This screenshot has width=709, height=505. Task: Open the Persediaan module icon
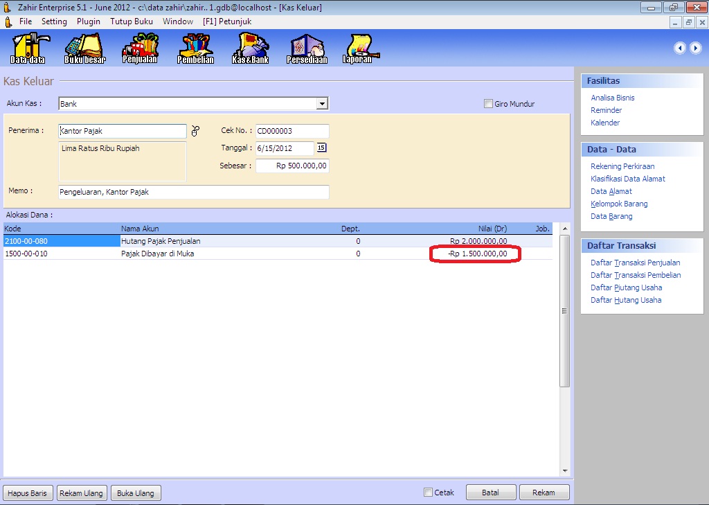tap(306, 47)
